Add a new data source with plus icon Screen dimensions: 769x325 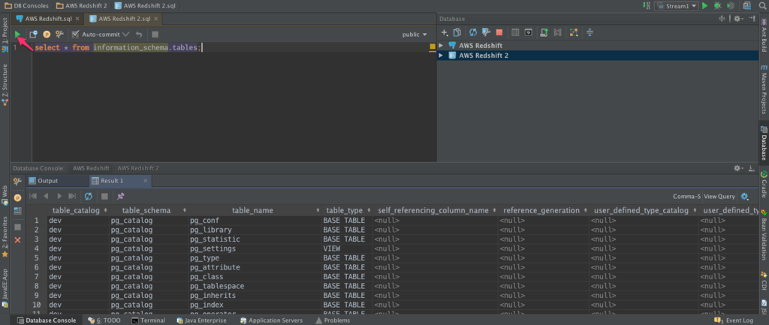pos(445,32)
